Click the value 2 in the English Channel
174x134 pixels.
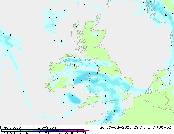pyautogui.click(x=114, y=111)
